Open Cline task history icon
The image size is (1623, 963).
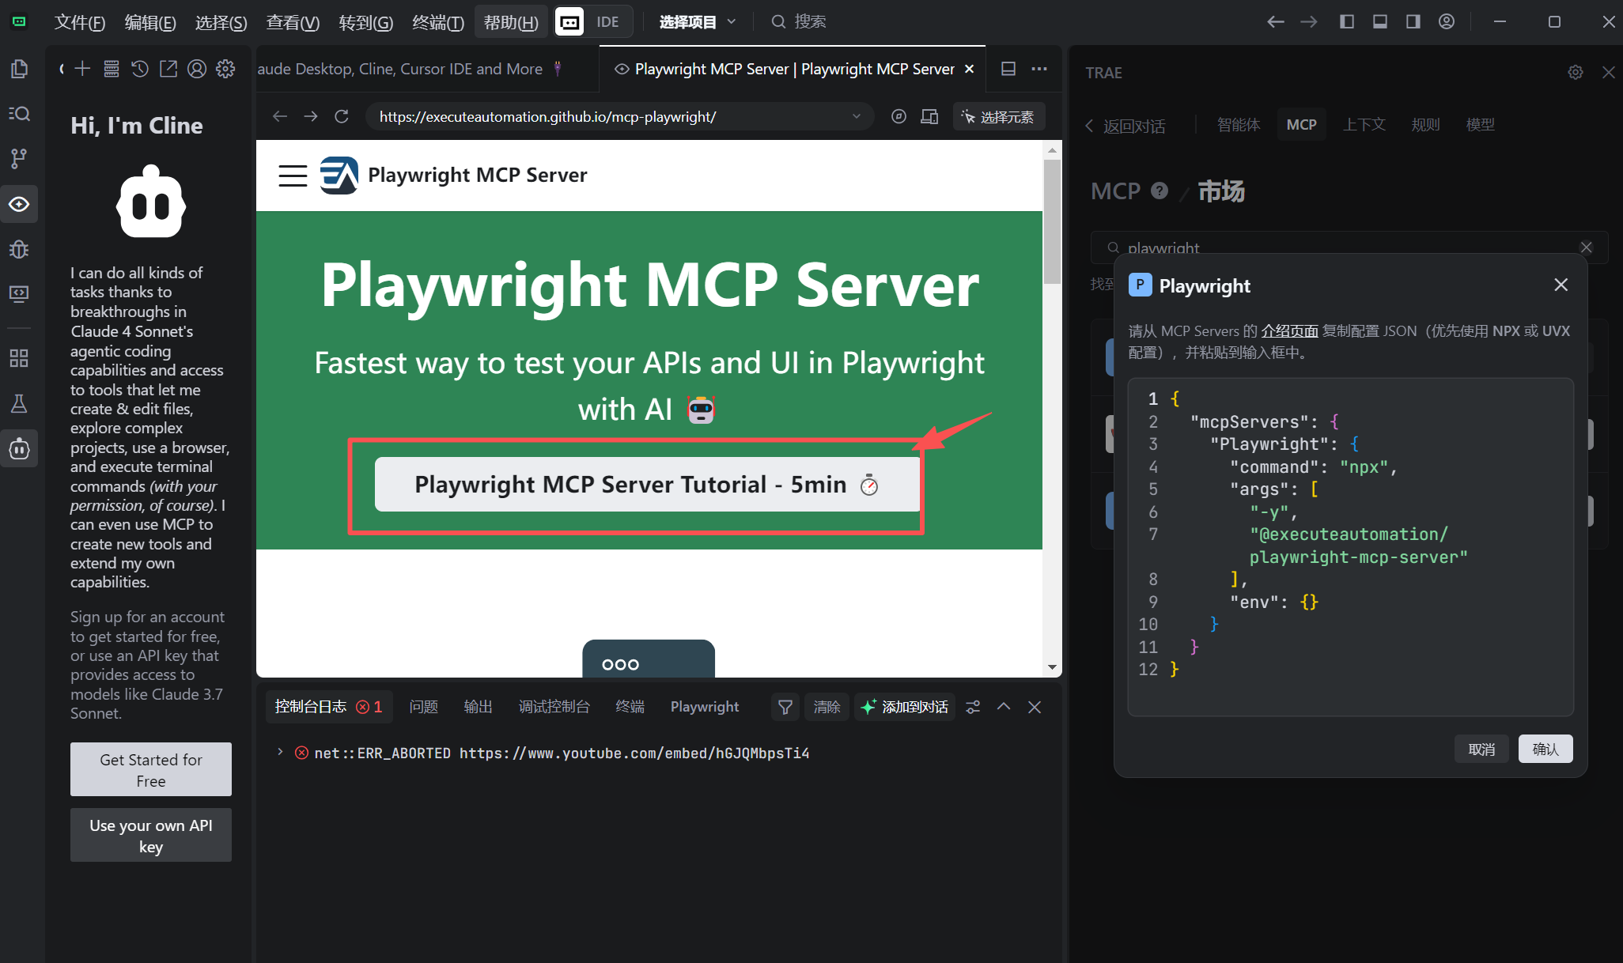pyautogui.click(x=140, y=69)
